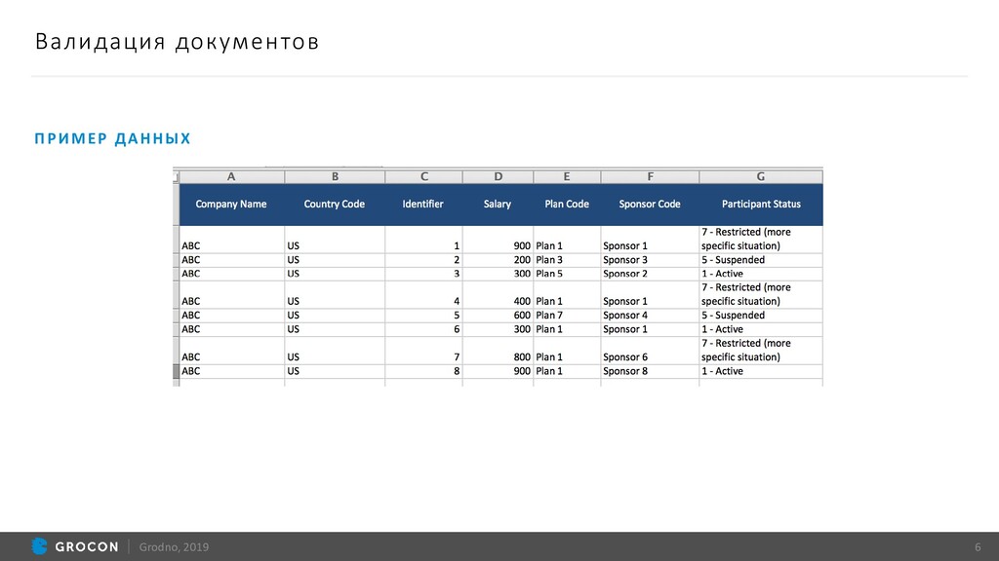Image resolution: width=999 pixels, height=561 pixels.
Task: Select the Identifier cell with value 6
Action: pyautogui.click(x=423, y=329)
